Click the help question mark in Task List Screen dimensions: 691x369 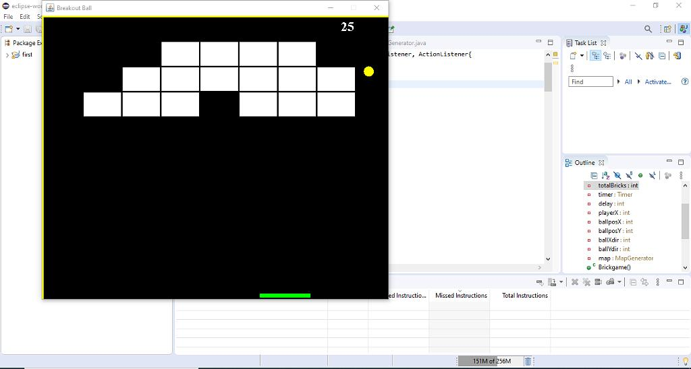pyautogui.click(x=685, y=81)
